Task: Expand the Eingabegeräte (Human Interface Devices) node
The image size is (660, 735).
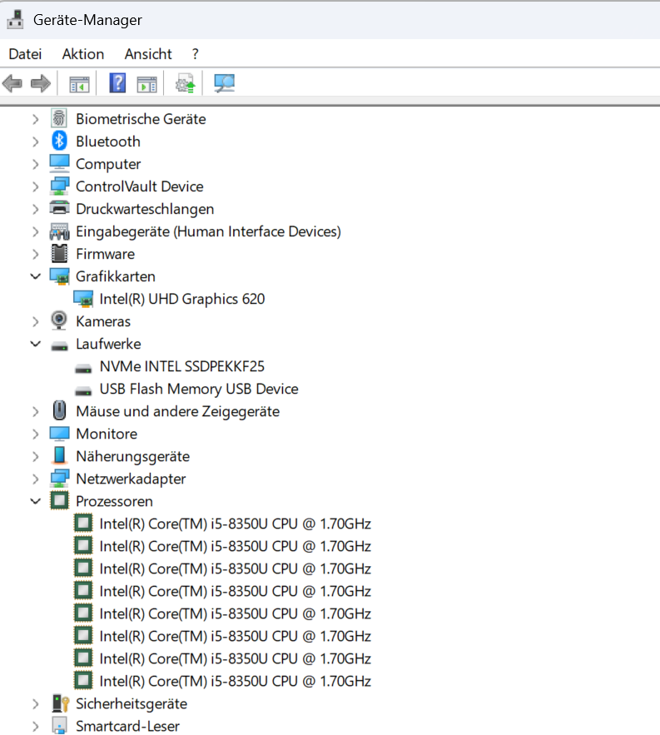Action: tap(36, 231)
